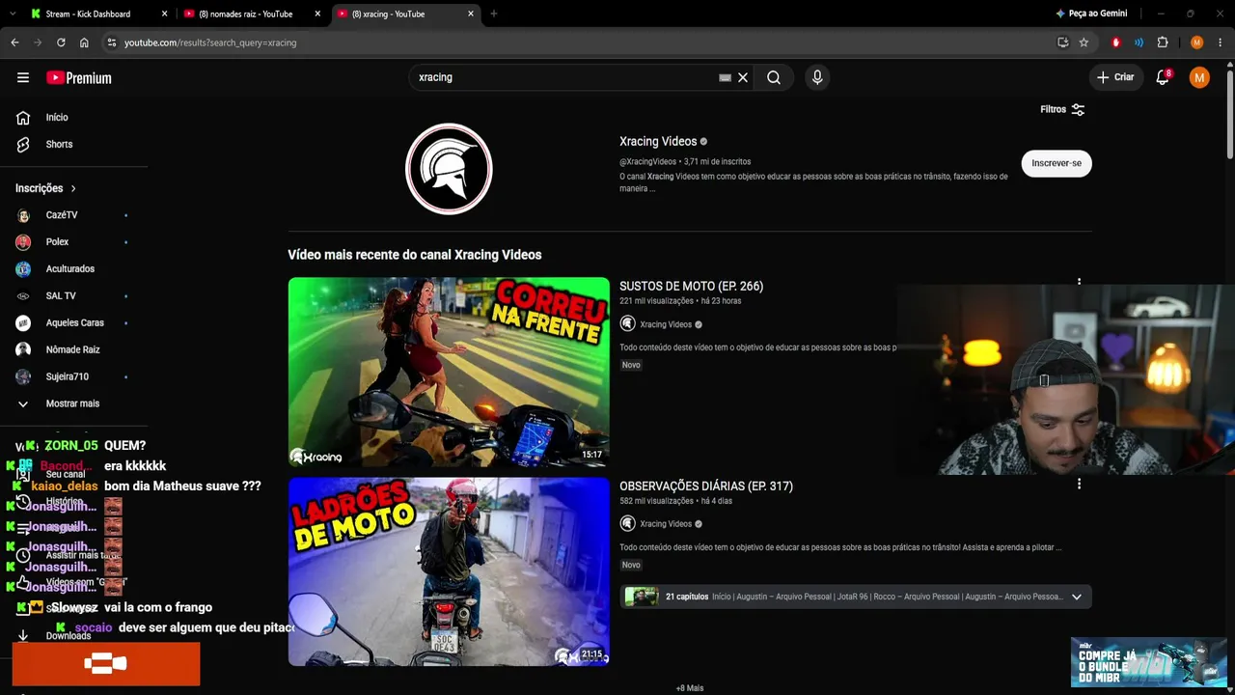Open the blue sound-wave extension
1235x695 pixels.
point(1139,42)
